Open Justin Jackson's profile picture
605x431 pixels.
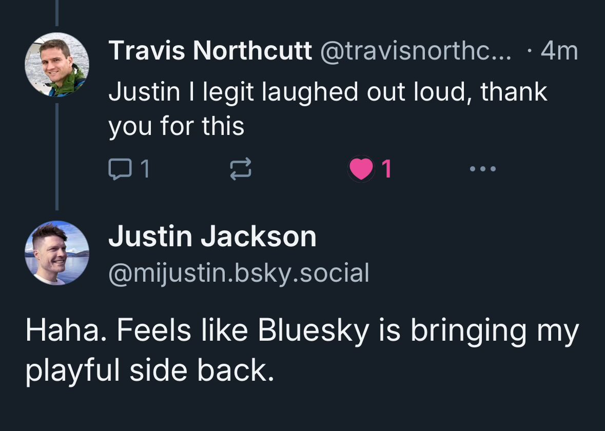[57, 253]
